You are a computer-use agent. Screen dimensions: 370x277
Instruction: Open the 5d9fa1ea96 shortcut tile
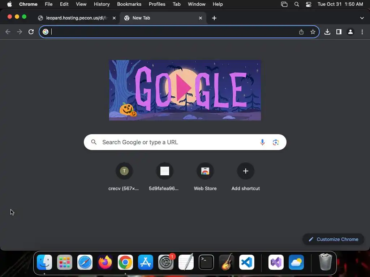pyautogui.click(x=165, y=177)
